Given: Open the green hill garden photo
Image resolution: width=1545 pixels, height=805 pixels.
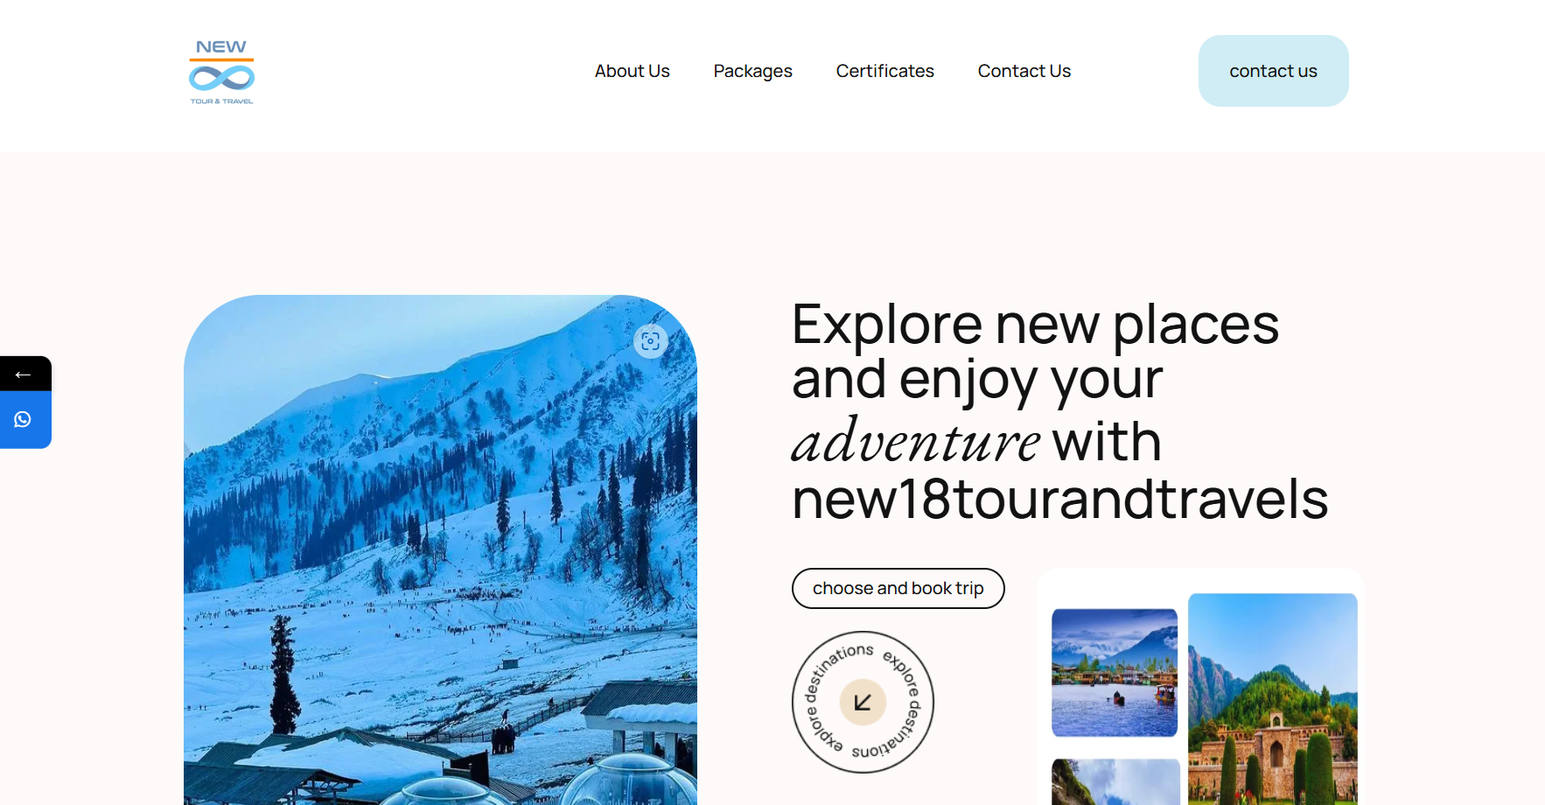Looking at the screenshot, I should point(1272,698).
